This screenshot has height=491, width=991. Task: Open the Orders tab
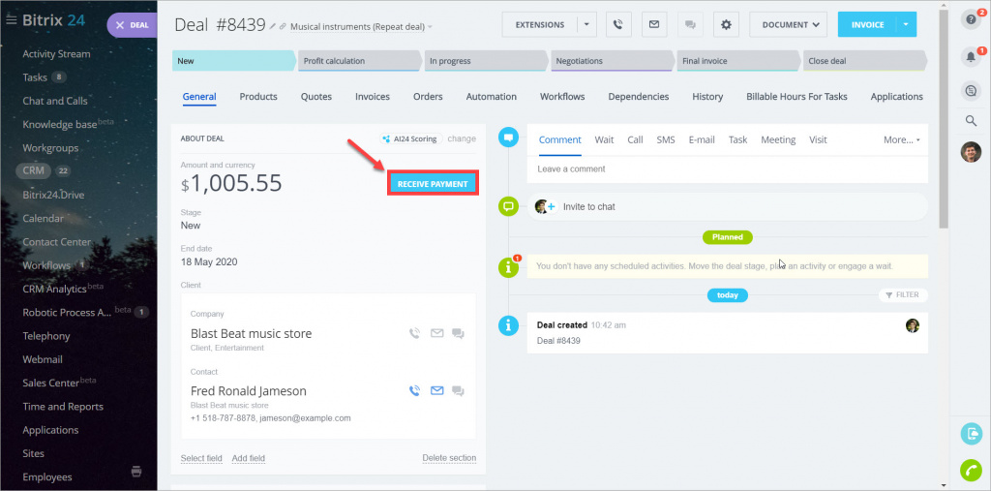click(428, 97)
